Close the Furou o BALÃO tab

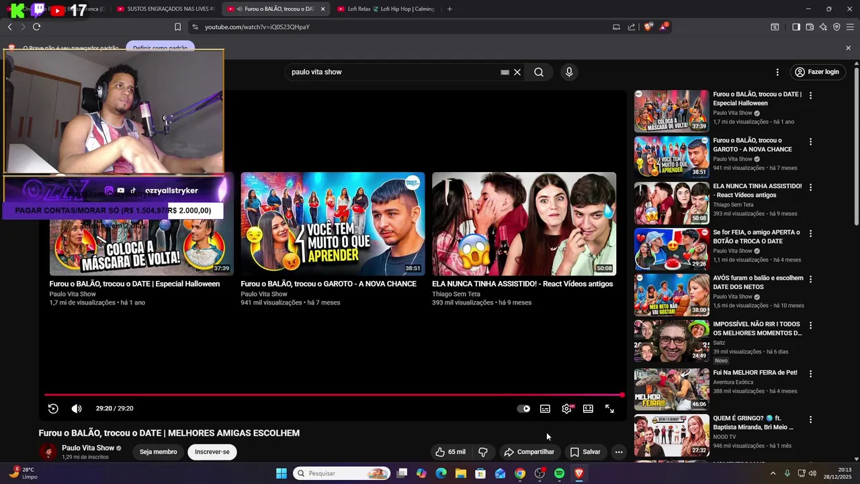(x=323, y=9)
